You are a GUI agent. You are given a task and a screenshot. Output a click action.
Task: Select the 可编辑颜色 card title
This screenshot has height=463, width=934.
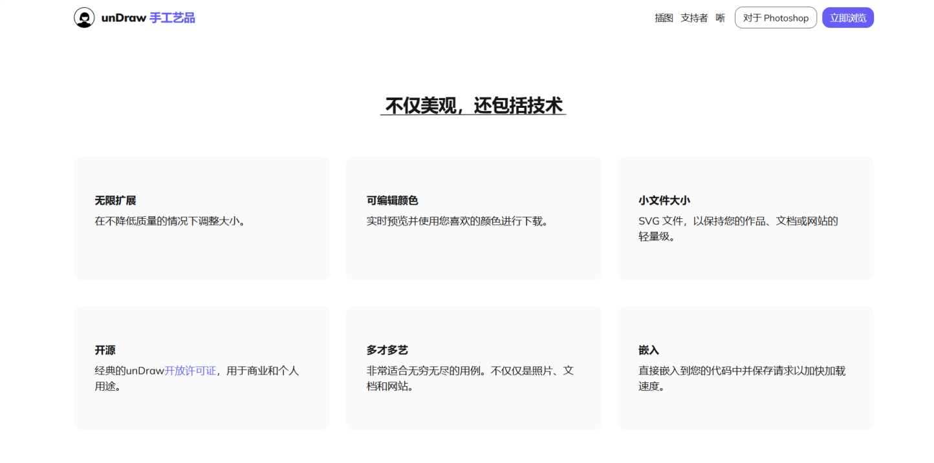(392, 201)
